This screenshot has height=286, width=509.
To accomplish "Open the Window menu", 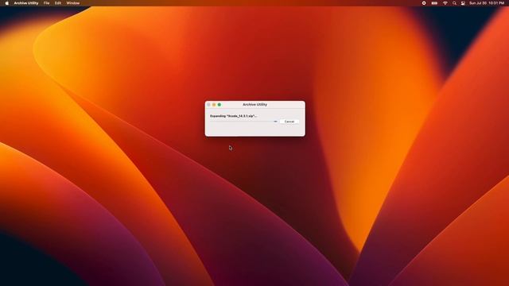I will coord(73,3).
